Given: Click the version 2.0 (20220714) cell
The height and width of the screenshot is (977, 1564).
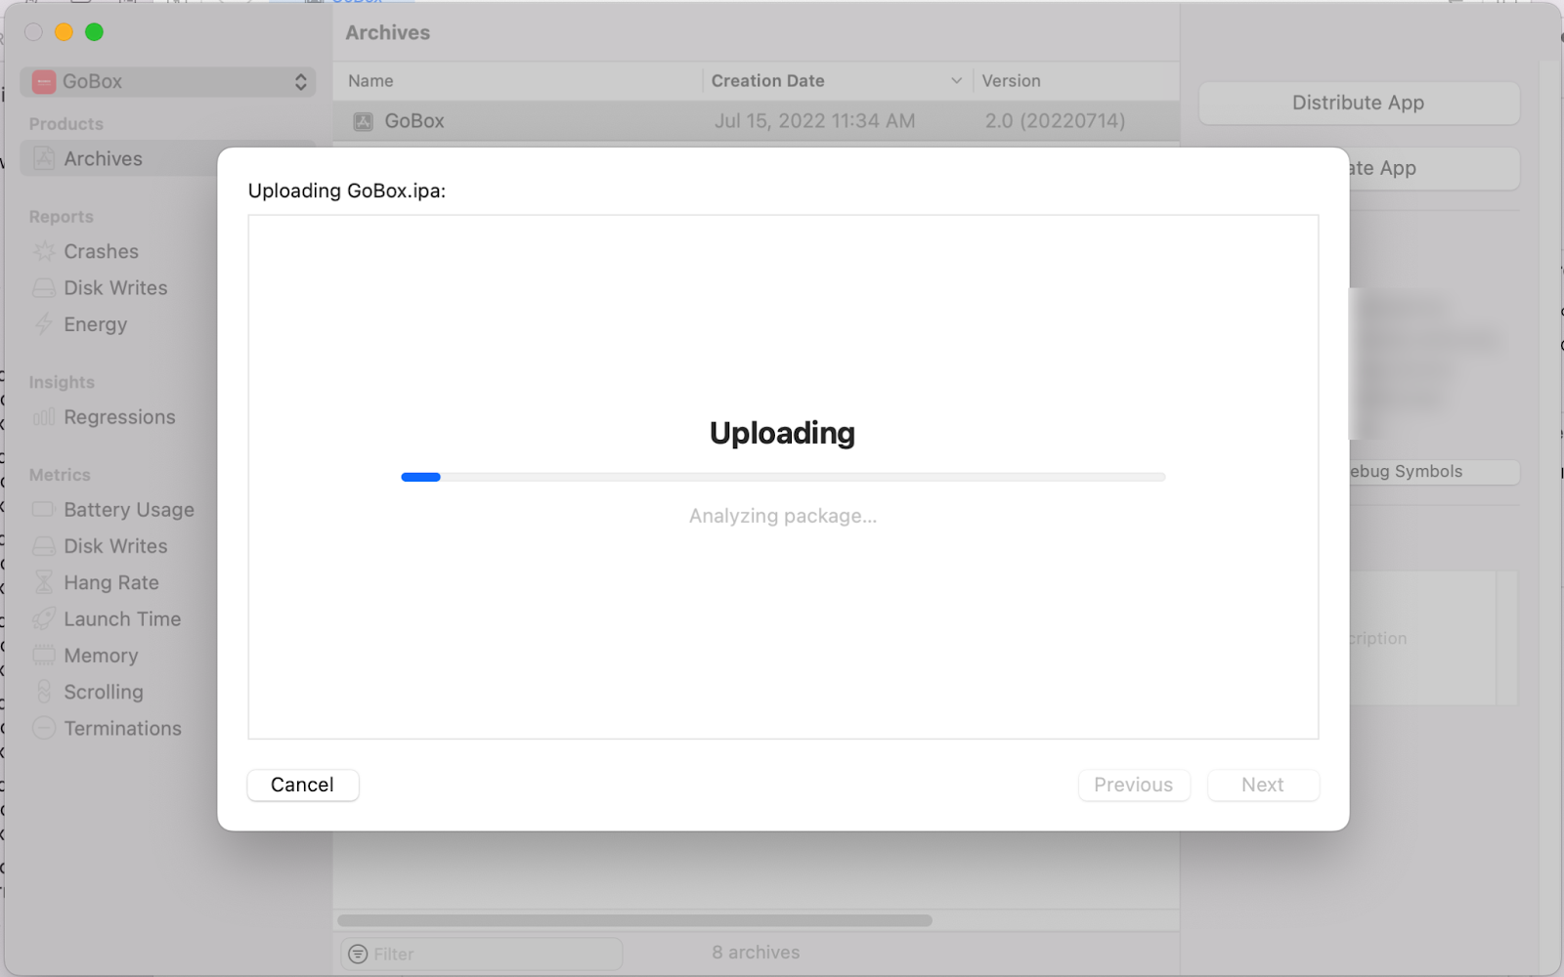Looking at the screenshot, I should [x=1055, y=121].
